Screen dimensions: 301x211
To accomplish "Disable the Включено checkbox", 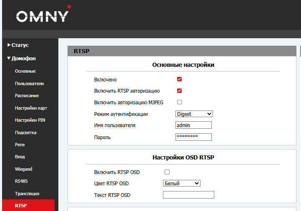I will click(x=179, y=79).
